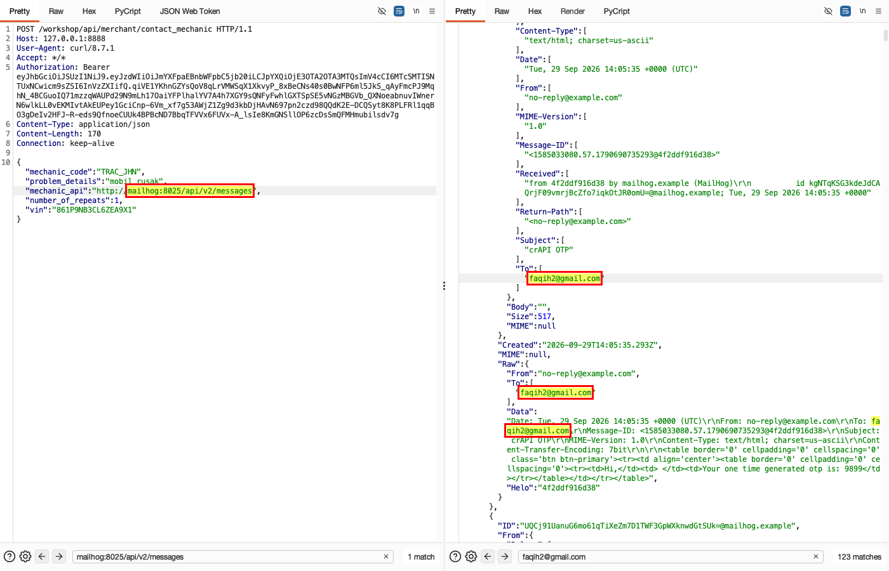This screenshot has width=889, height=571.
Task: Click the POST contact_mechanic request line
Action: [x=134, y=29]
